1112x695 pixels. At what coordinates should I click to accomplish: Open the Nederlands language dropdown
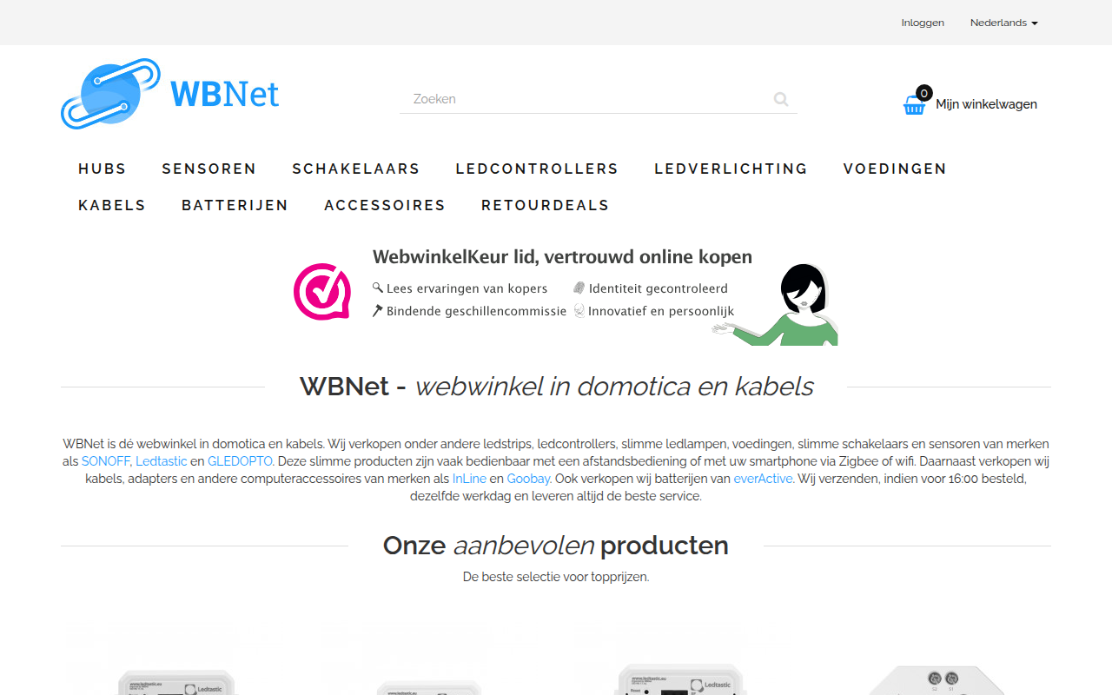point(1003,23)
